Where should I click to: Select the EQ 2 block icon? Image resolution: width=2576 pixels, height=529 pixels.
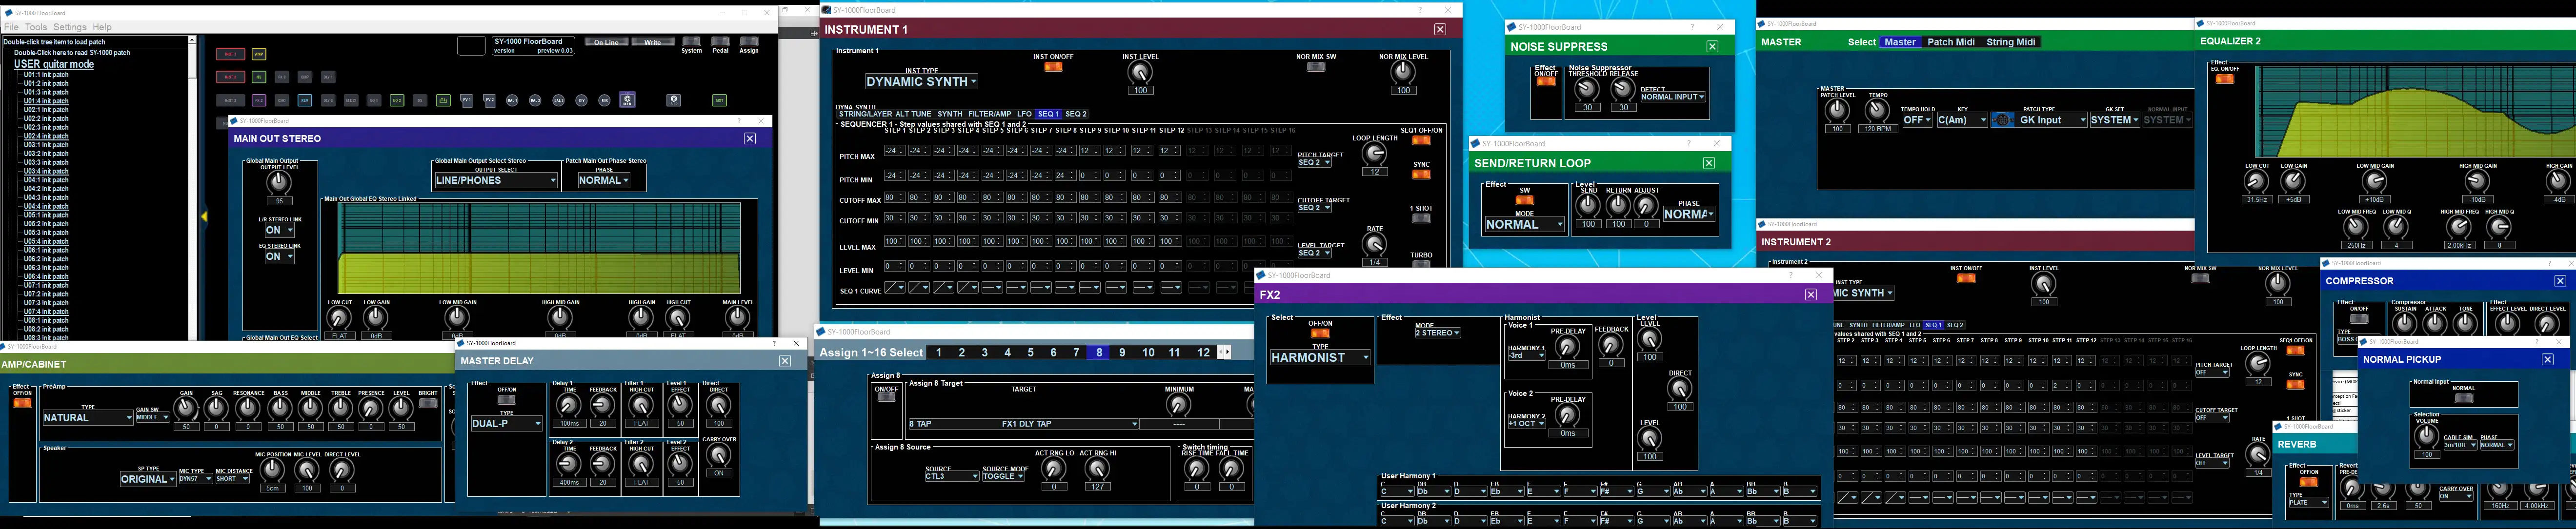(397, 100)
